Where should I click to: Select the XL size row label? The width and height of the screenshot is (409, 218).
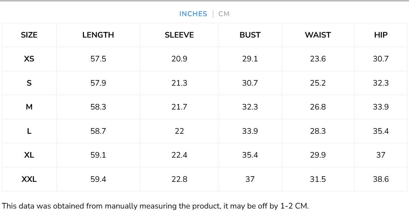coord(29,155)
